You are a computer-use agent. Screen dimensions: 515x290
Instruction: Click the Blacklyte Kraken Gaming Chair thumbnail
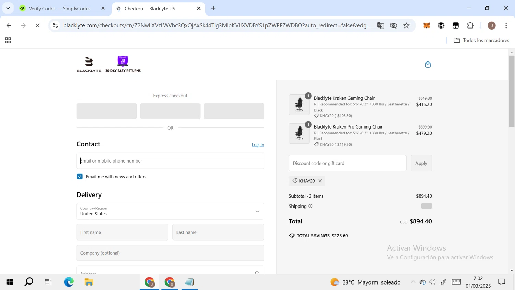[x=299, y=105]
